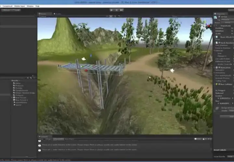Click the scene orientation gizmo

[x=208, y=26]
